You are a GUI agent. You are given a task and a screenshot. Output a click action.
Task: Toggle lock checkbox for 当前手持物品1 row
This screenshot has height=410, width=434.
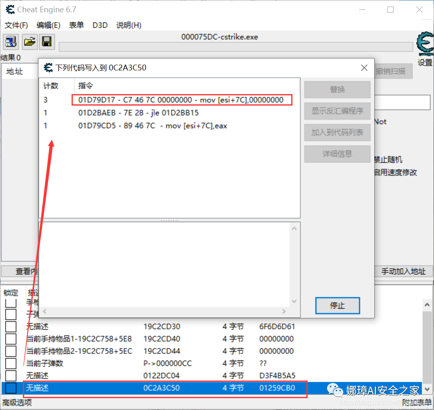click(x=11, y=338)
